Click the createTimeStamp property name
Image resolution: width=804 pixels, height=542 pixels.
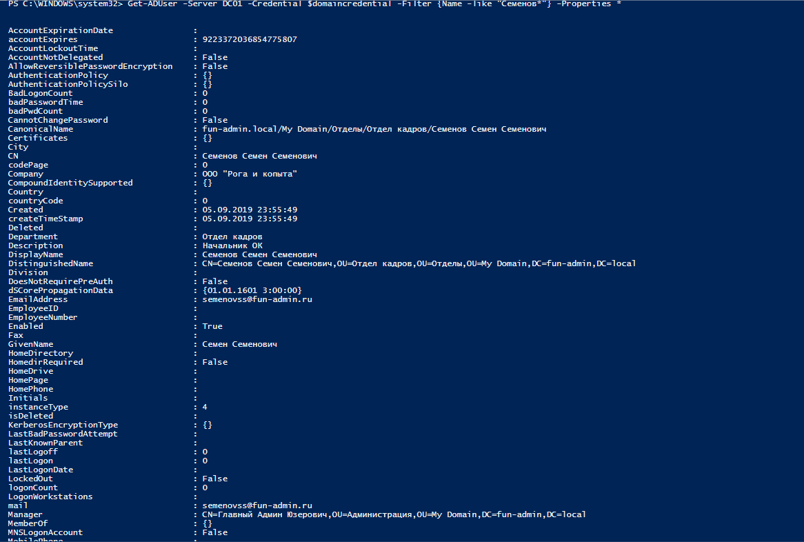click(46, 219)
